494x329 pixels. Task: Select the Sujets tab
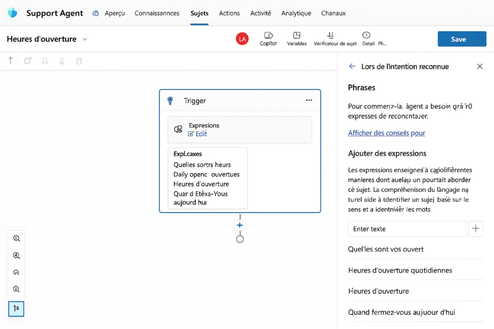[x=199, y=13]
